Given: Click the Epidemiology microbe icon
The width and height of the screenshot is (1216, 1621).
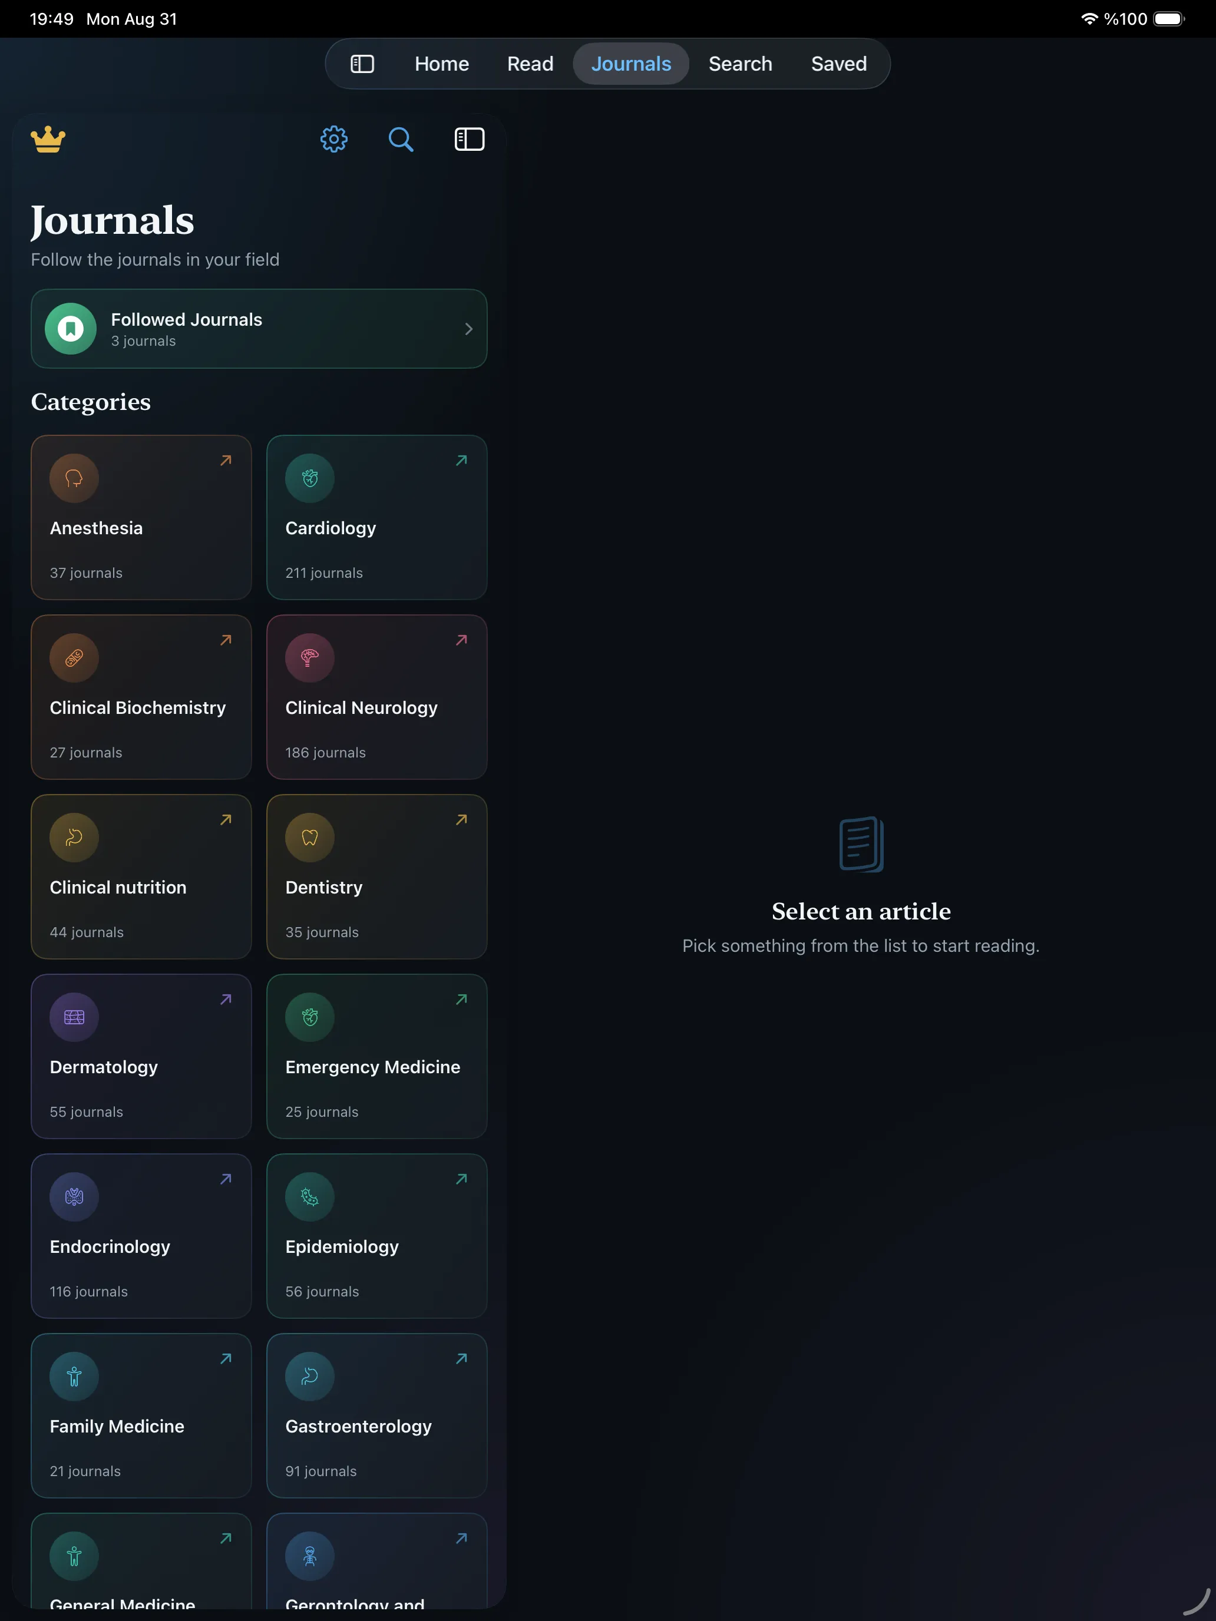Looking at the screenshot, I should 309,1197.
